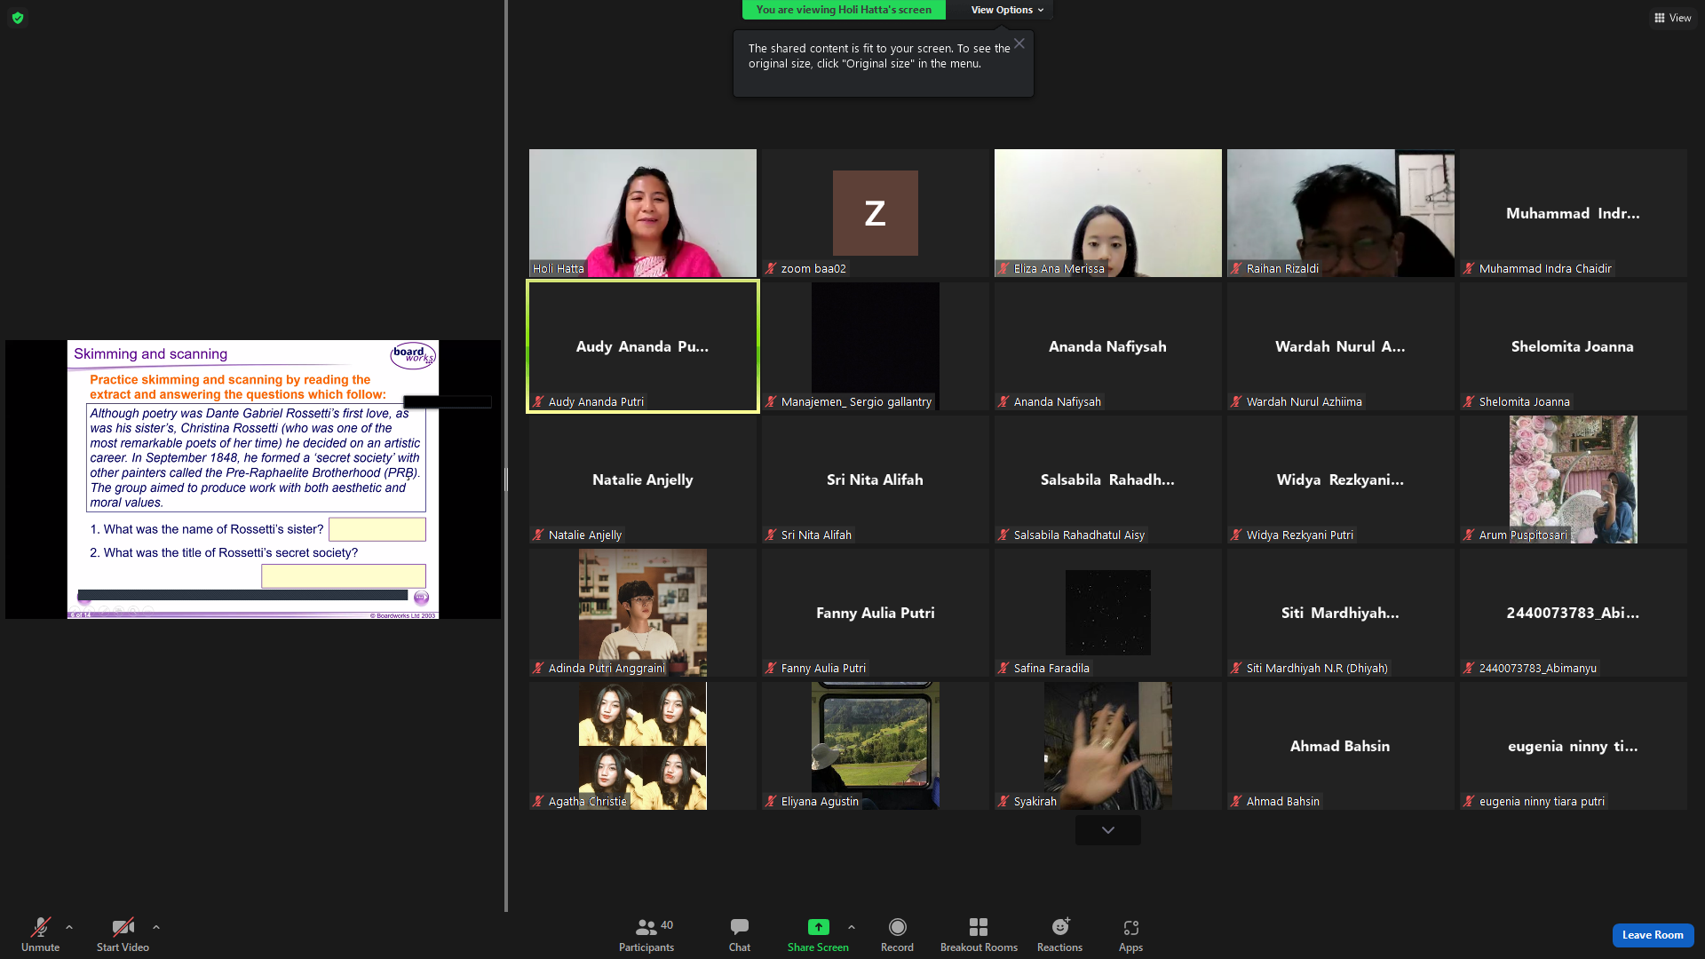Close the shared content size notification
Viewport: 1705px width, 959px height.
(1019, 44)
